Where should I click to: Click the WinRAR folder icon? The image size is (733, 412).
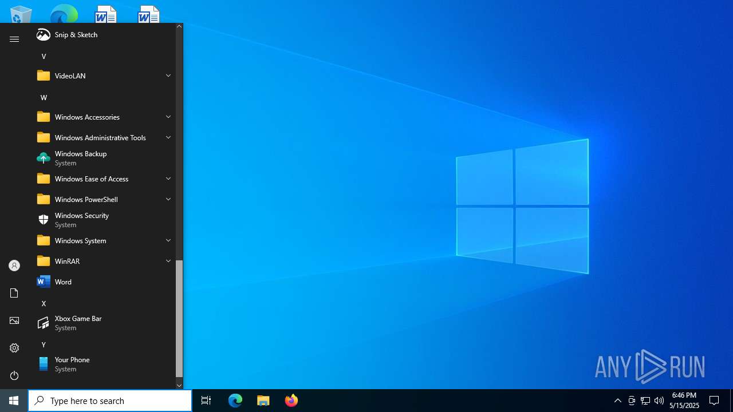(44, 261)
